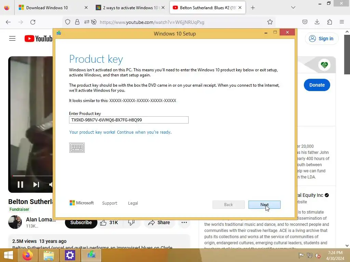Viewport: 350px width, 262px height.
Task: Open Firefox extensions menu
Action: click(x=329, y=22)
